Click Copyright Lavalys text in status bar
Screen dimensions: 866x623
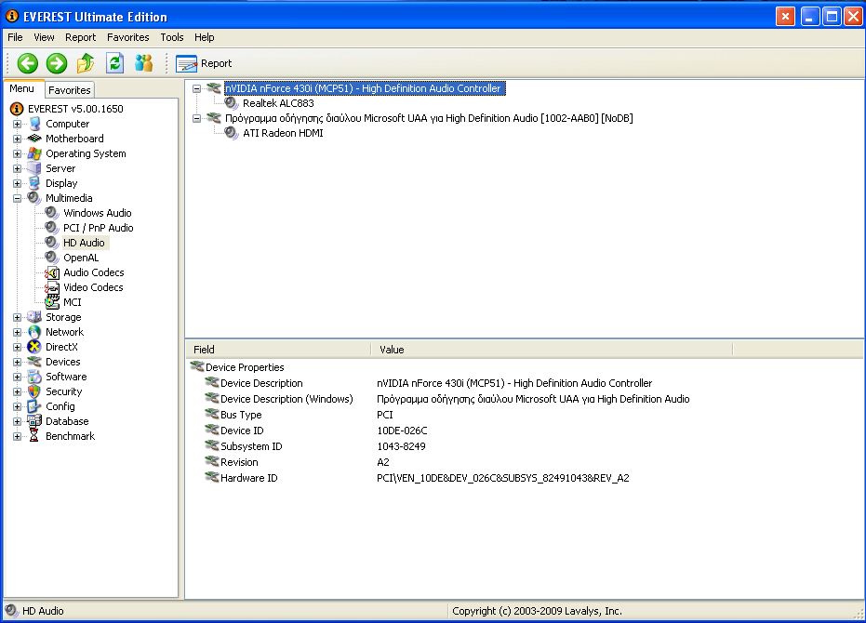[537, 611]
